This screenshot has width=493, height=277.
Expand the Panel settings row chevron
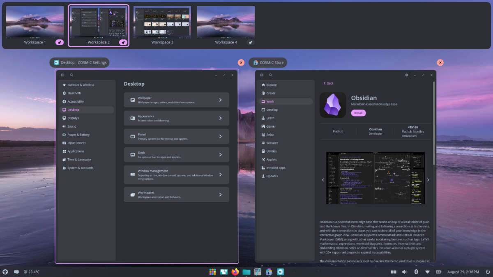coord(221,136)
